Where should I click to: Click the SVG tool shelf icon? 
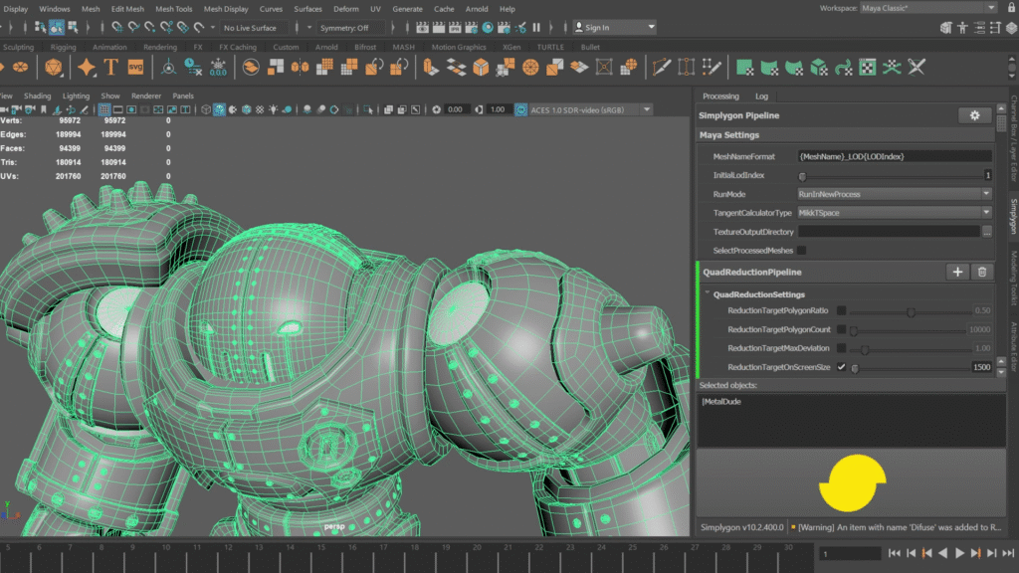(136, 67)
